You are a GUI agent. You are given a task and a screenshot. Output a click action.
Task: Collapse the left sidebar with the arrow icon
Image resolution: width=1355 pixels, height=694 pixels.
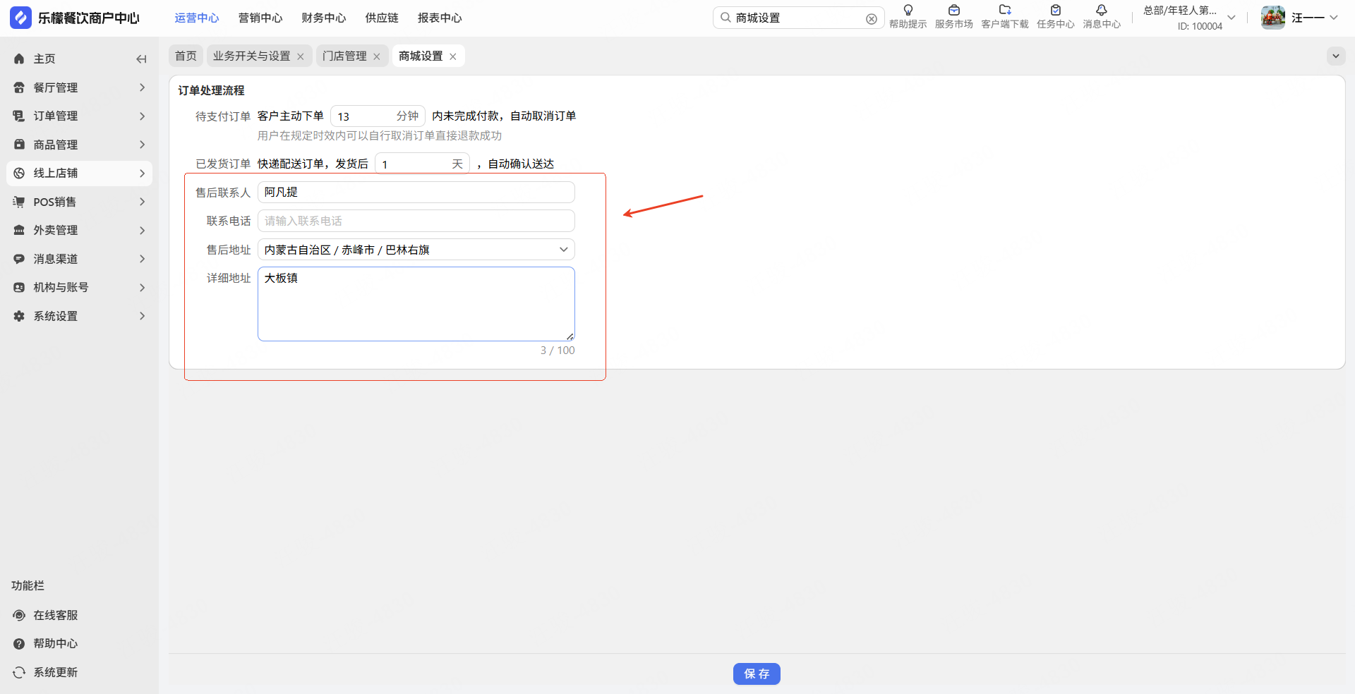tap(141, 59)
